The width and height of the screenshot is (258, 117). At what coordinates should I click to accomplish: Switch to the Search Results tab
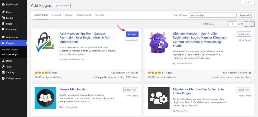coord(41,15)
